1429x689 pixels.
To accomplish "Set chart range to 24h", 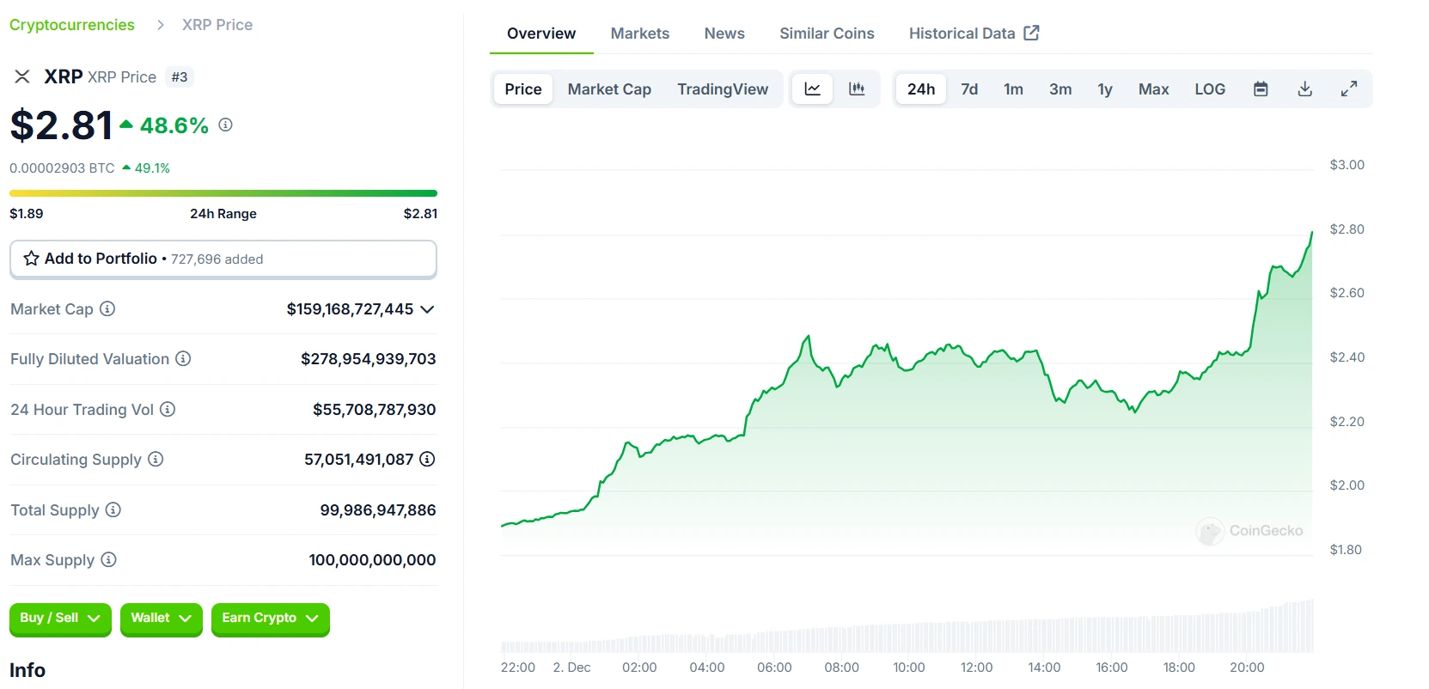I will coord(921,89).
